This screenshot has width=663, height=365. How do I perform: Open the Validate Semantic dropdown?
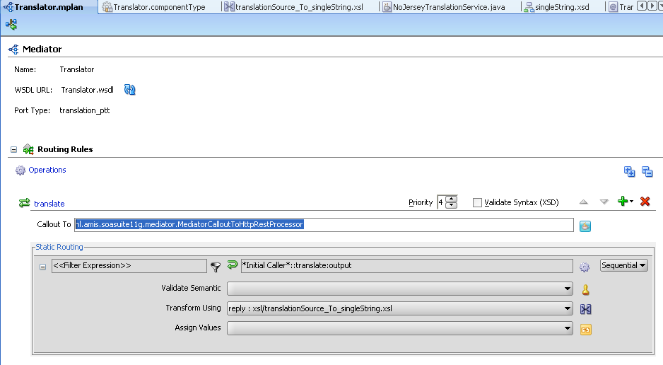coord(568,289)
